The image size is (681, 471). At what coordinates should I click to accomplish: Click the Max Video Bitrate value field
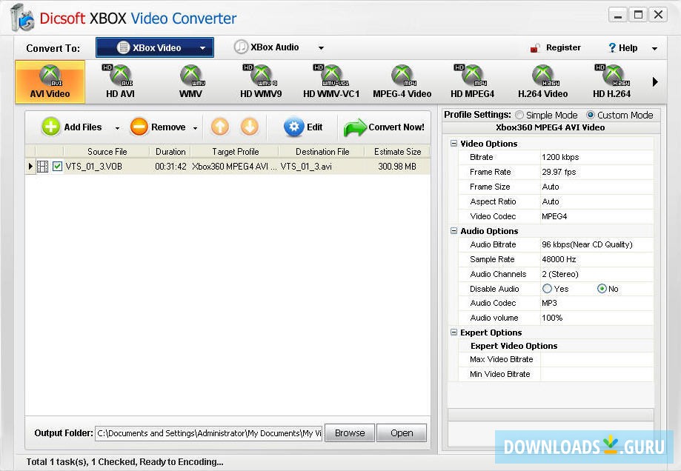coord(597,359)
